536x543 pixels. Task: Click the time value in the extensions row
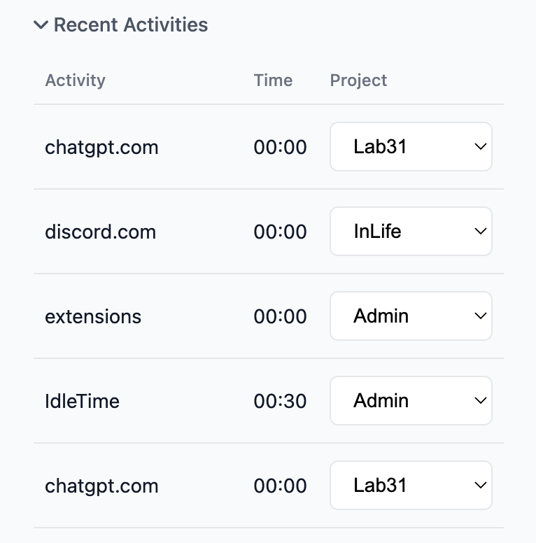coord(280,316)
